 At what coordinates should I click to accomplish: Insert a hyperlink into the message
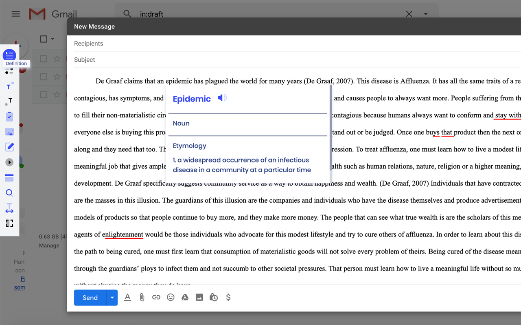(156, 297)
